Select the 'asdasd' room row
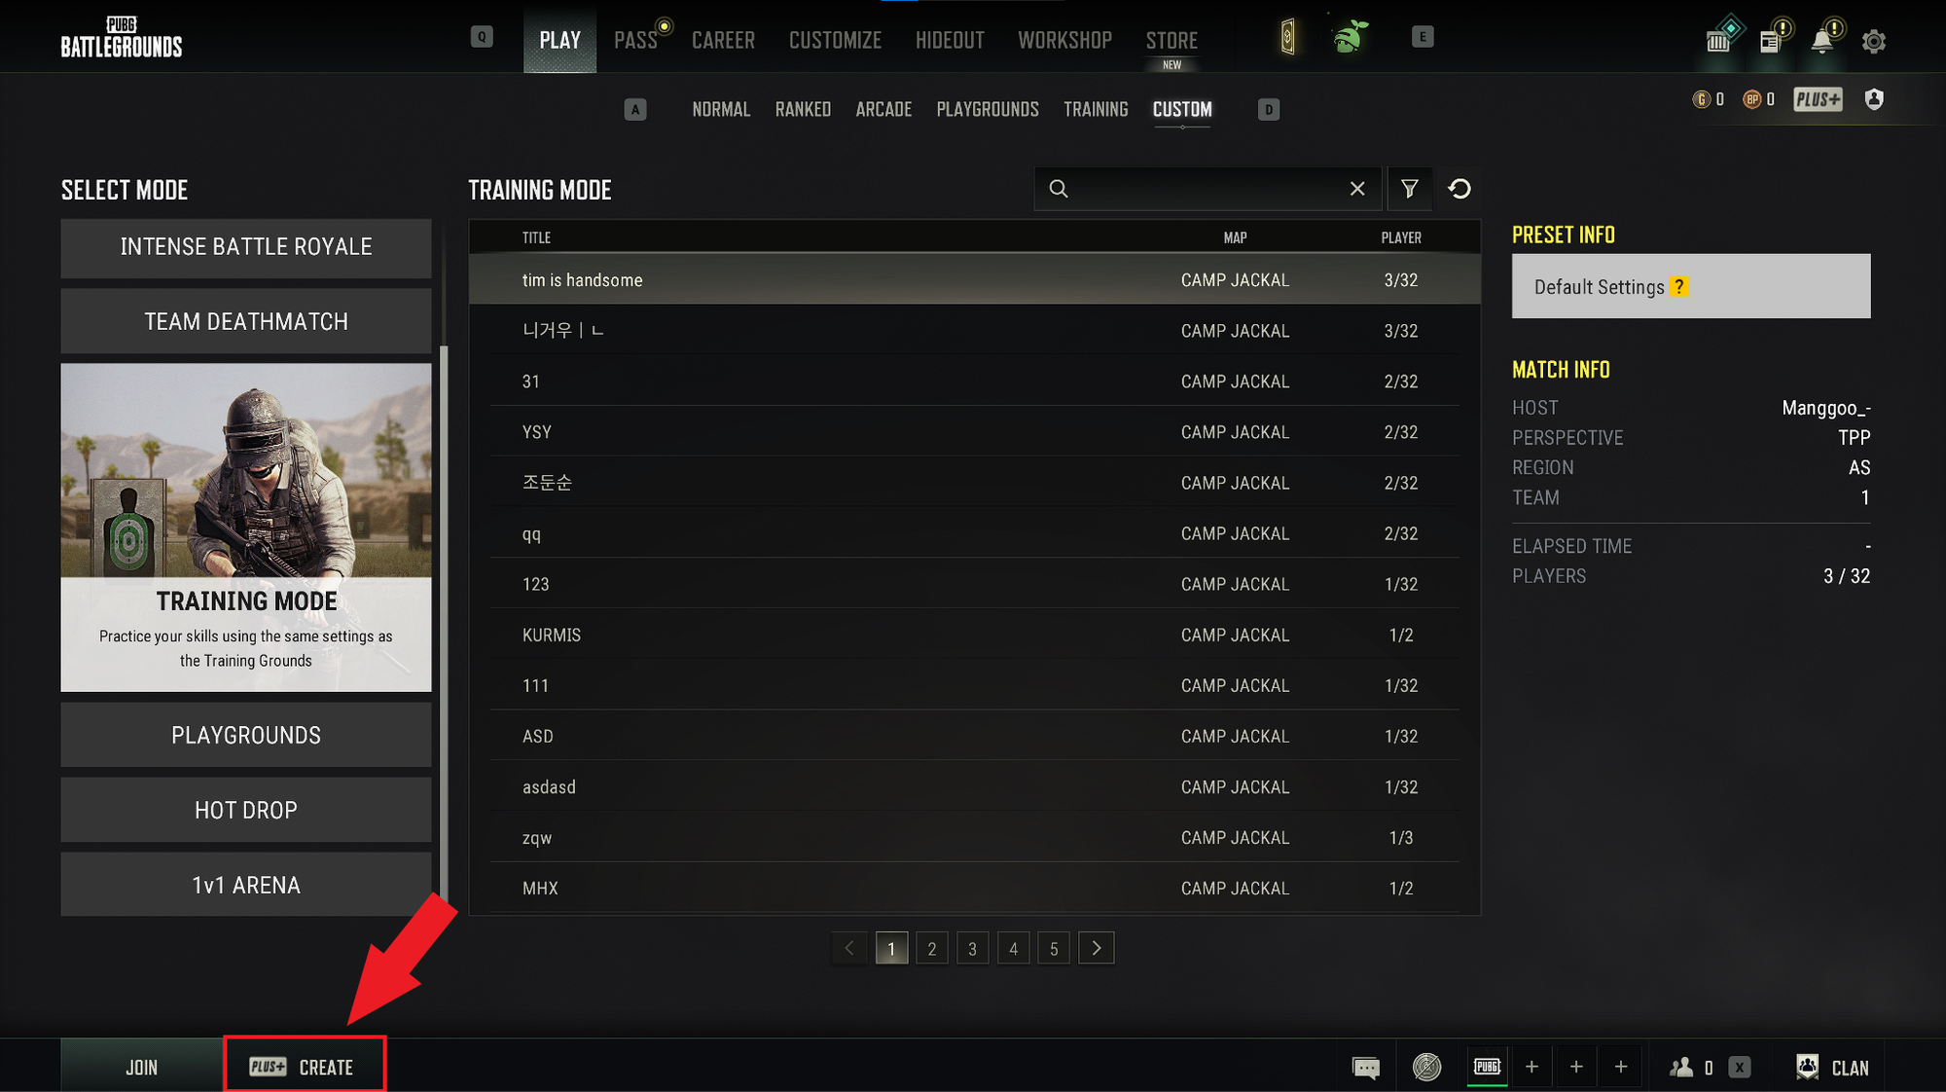This screenshot has height=1092, width=1946. point(975,786)
